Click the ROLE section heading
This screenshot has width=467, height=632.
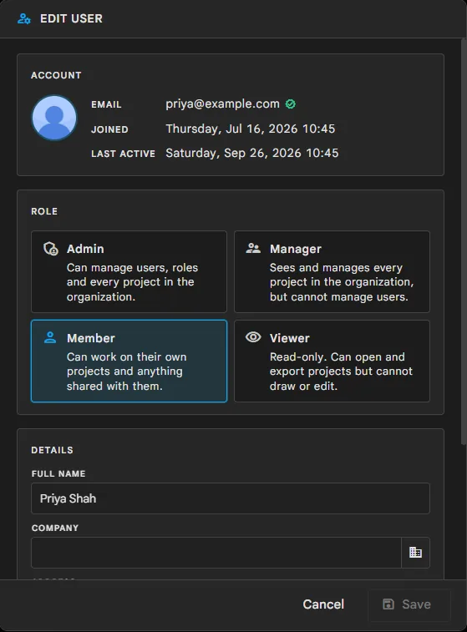point(44,211)
